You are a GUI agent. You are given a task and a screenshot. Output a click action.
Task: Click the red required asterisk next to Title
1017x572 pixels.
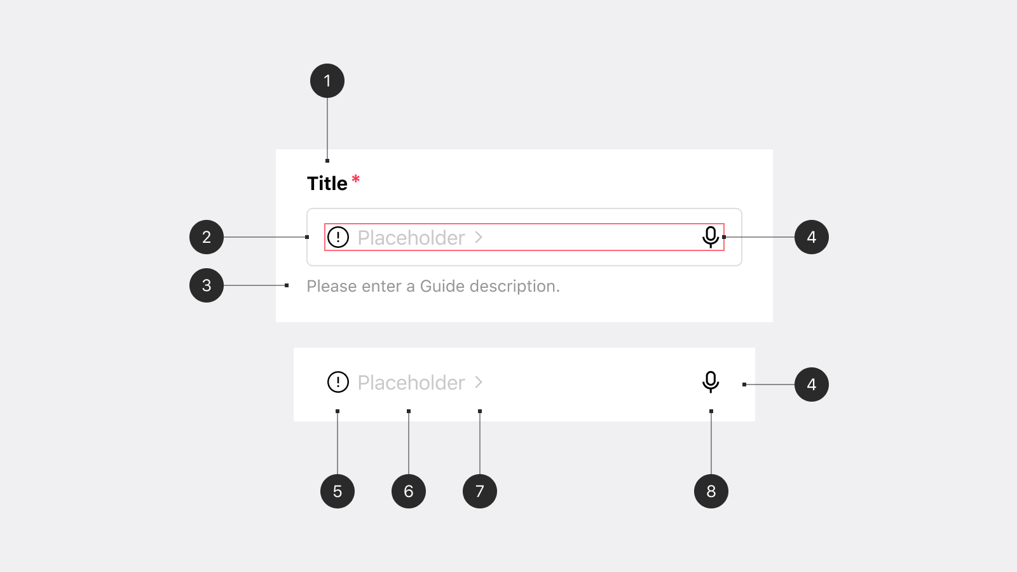(356, 179)
